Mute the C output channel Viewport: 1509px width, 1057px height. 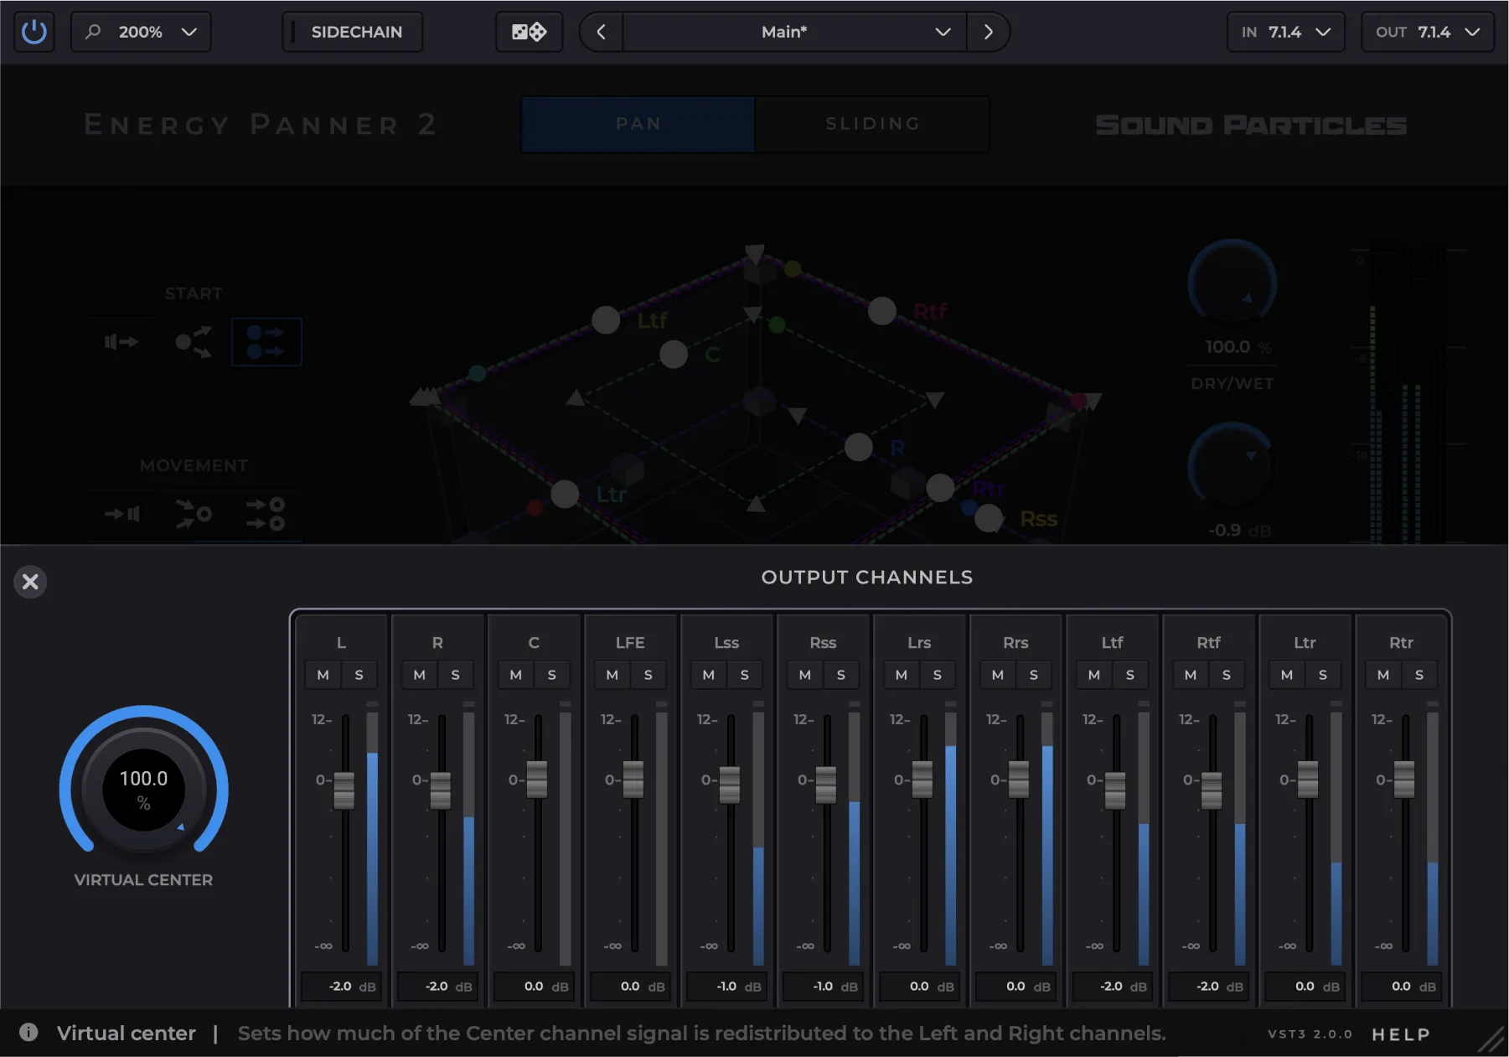coord(516,675)
